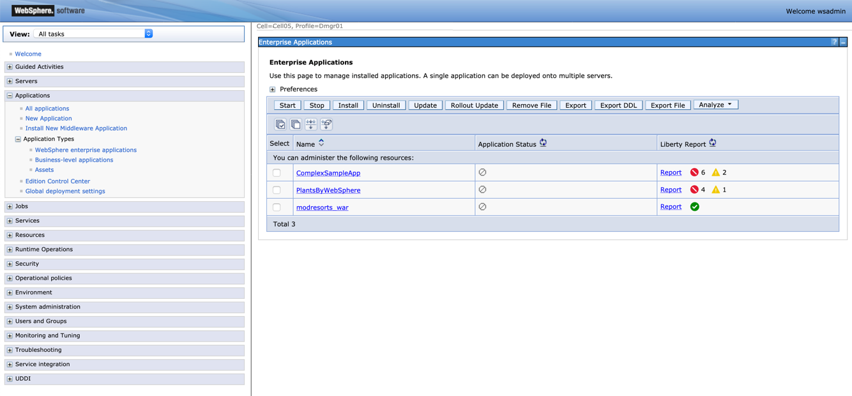Click the Deselect All items icon

click(296, 124)
